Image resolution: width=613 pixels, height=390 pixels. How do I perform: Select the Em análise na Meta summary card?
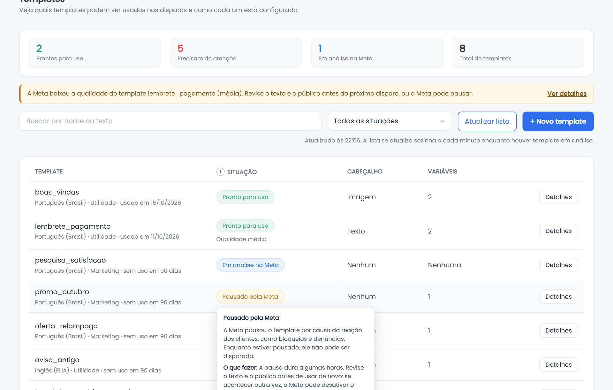pyautogui.click(x=377, y=53)
